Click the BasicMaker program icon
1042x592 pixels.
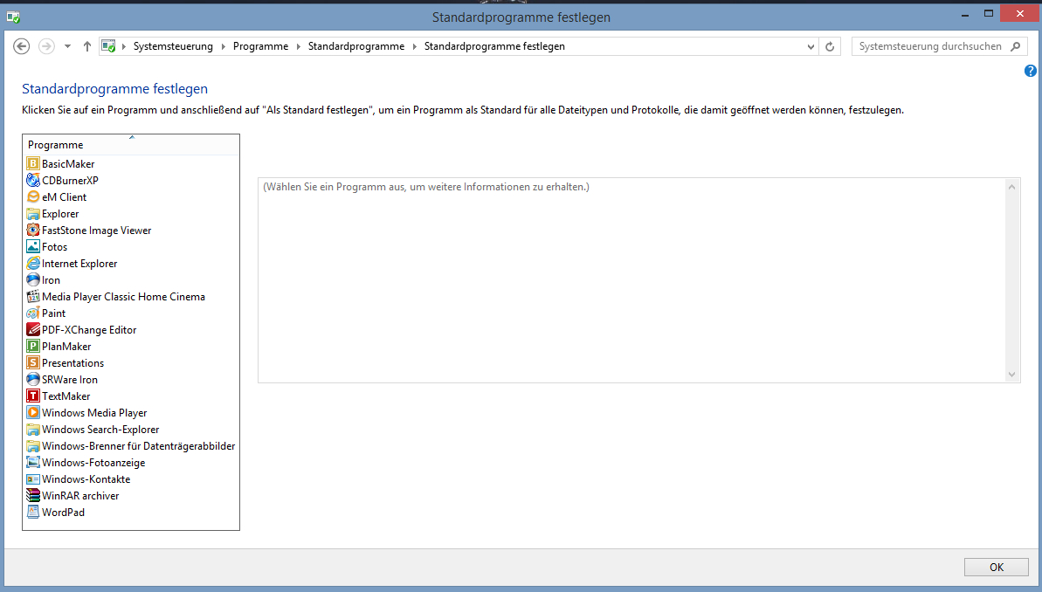click(32, 163)
